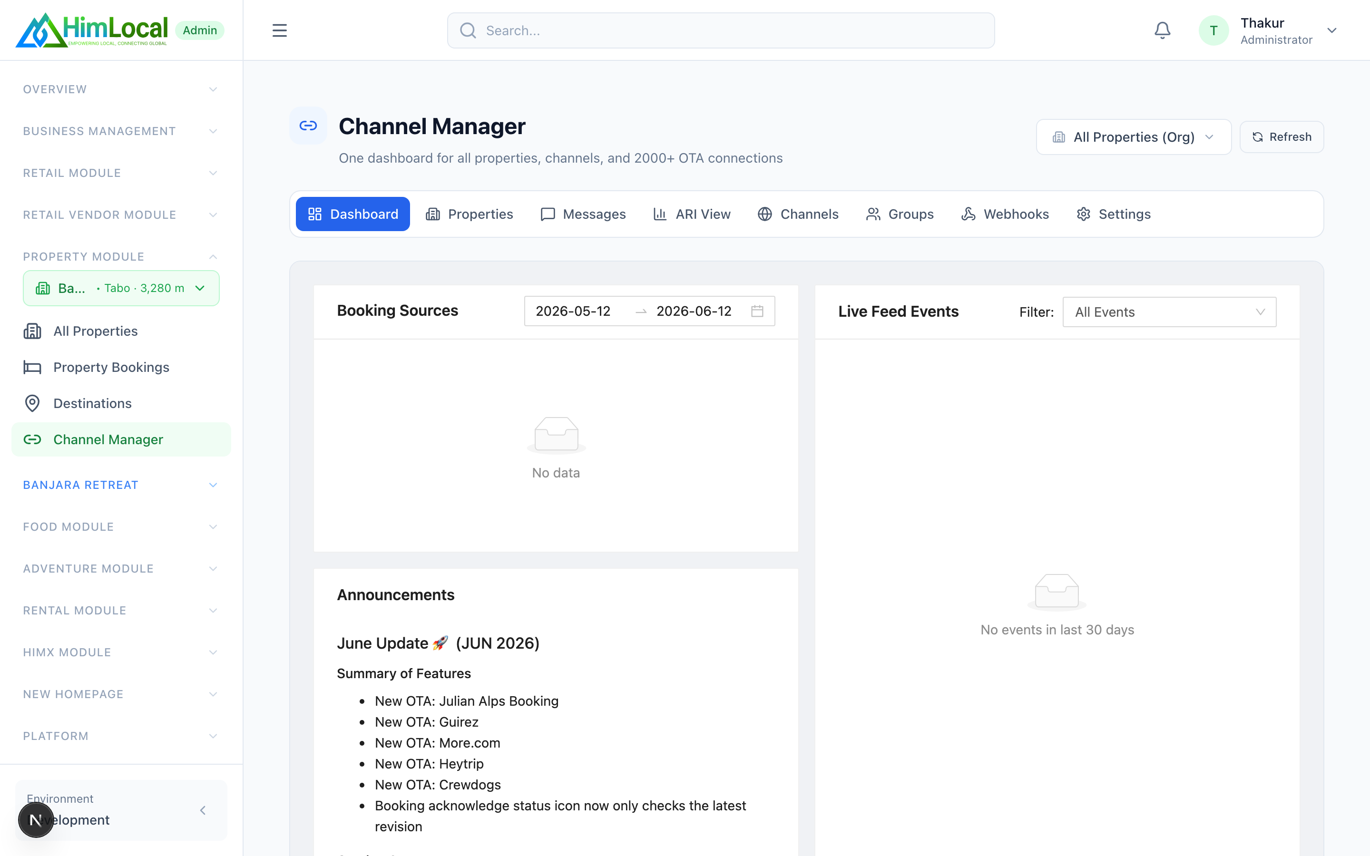The image size is (1370, 856).
Task: Click the search magnifier icon
Action: tap(468, 30)
